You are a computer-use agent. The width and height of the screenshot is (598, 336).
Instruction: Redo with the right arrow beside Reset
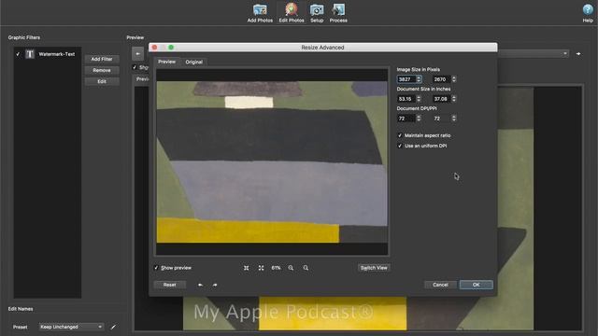(x=215, y=285)
